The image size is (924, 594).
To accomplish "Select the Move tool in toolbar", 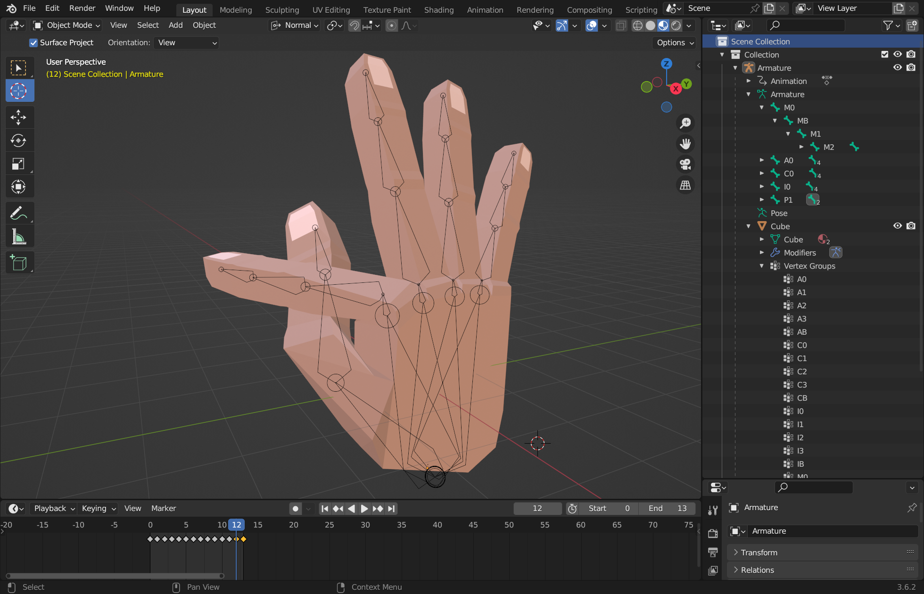I will pos(18,116).
